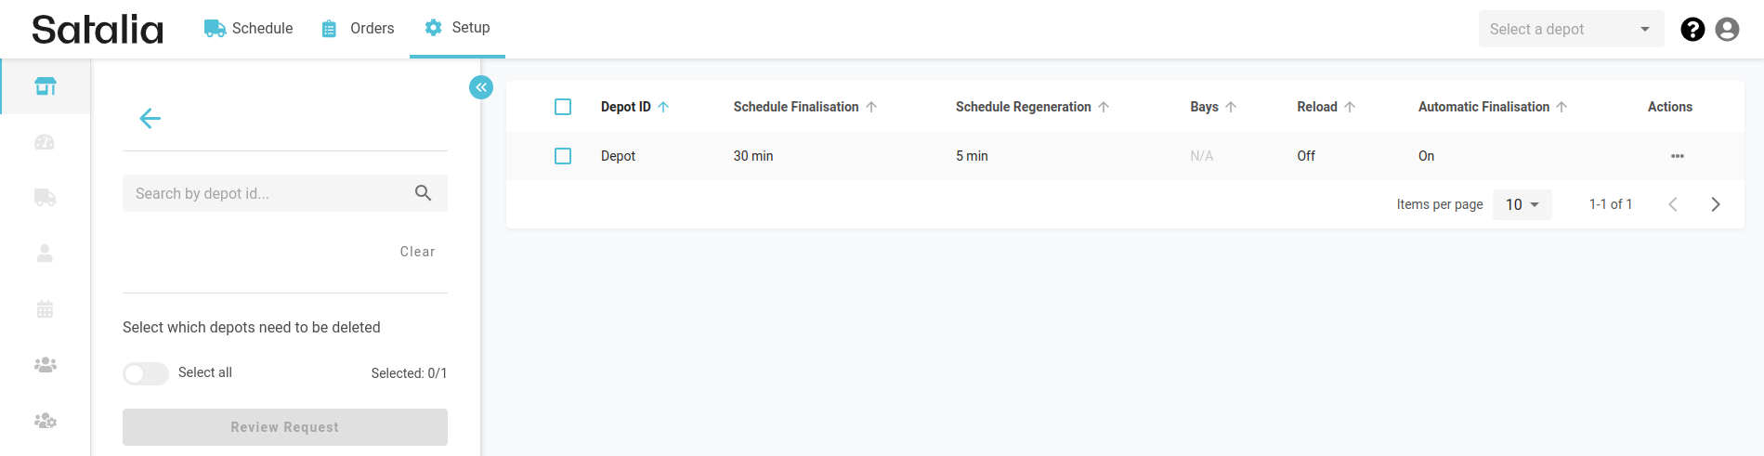
Task: Expand the Items per page dropdown
Action: tap(1522, 204)
